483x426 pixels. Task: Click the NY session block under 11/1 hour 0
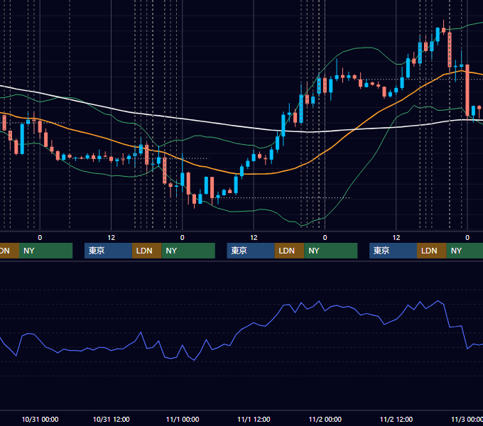point(188,251)
